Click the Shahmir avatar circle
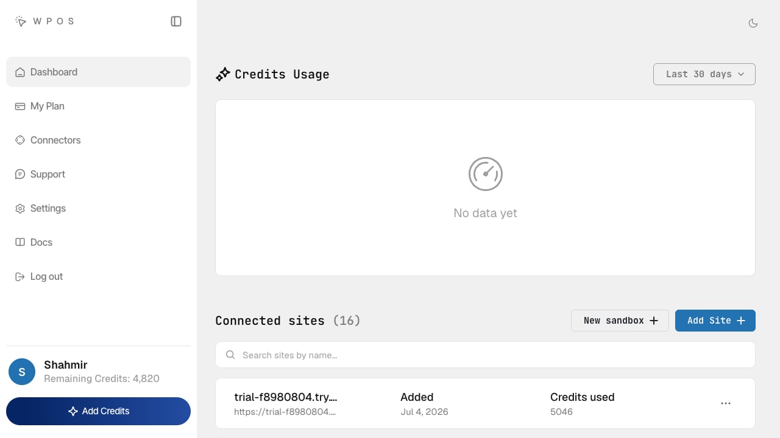The width and height of the screenshot is (780, 438). tap(22, 372)
